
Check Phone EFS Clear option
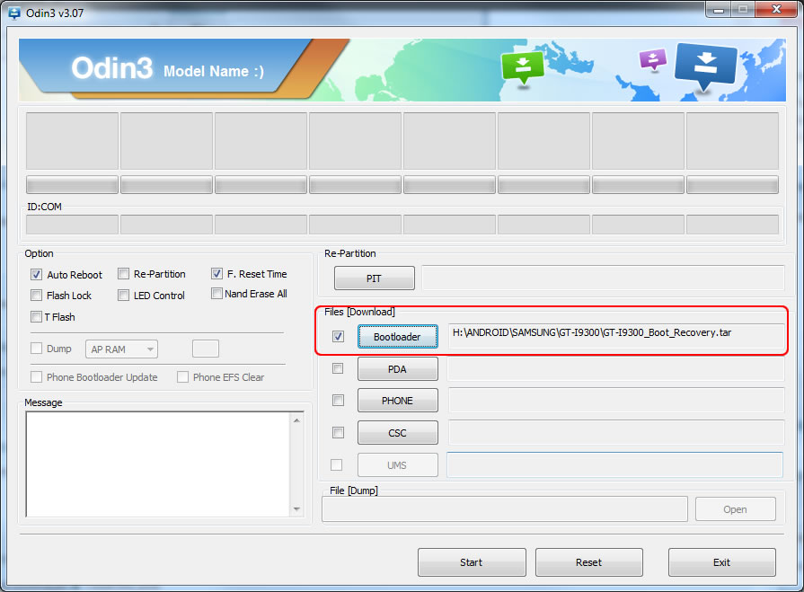click(182, 377)
